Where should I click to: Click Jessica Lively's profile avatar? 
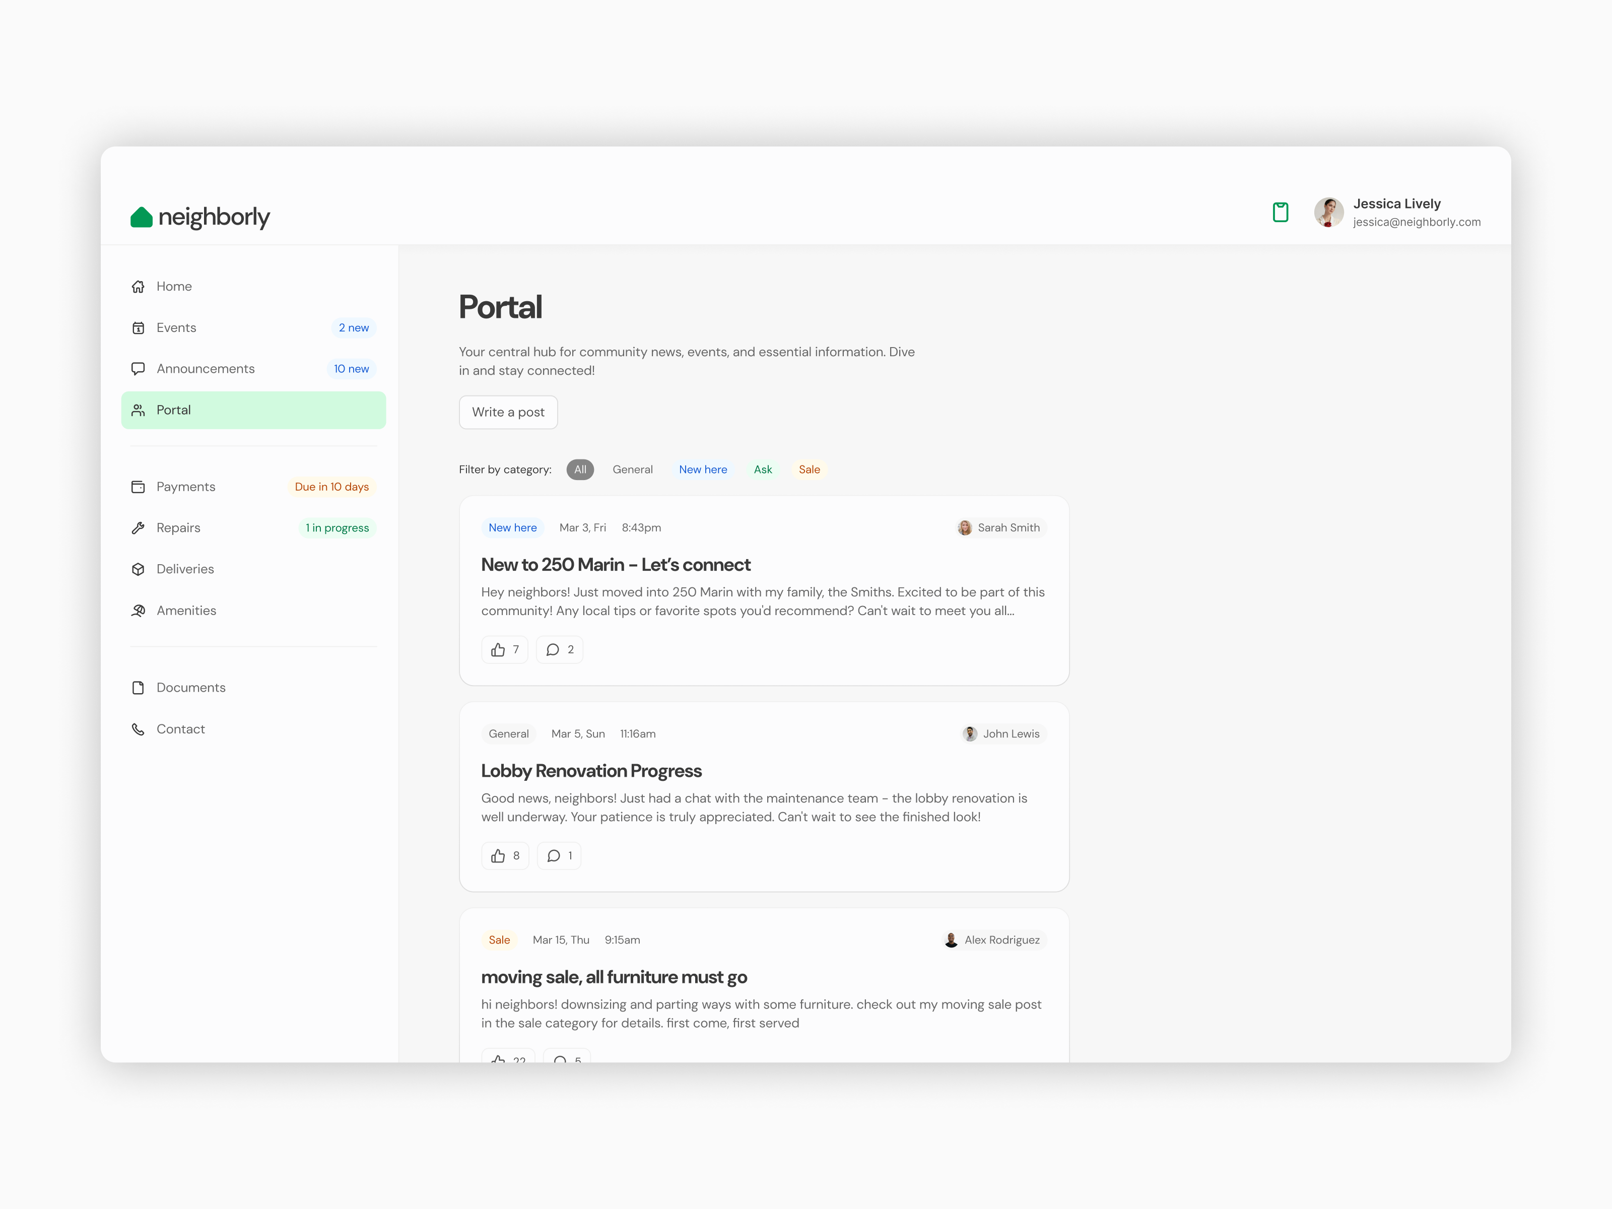[x=1328, y=212]
